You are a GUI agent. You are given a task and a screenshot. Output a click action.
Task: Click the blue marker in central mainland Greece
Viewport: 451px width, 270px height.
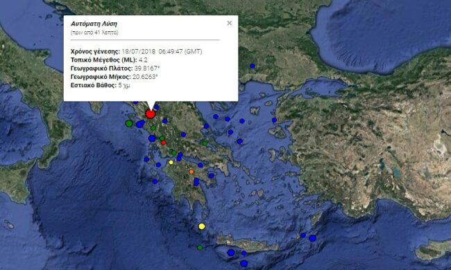coord(183,134)
